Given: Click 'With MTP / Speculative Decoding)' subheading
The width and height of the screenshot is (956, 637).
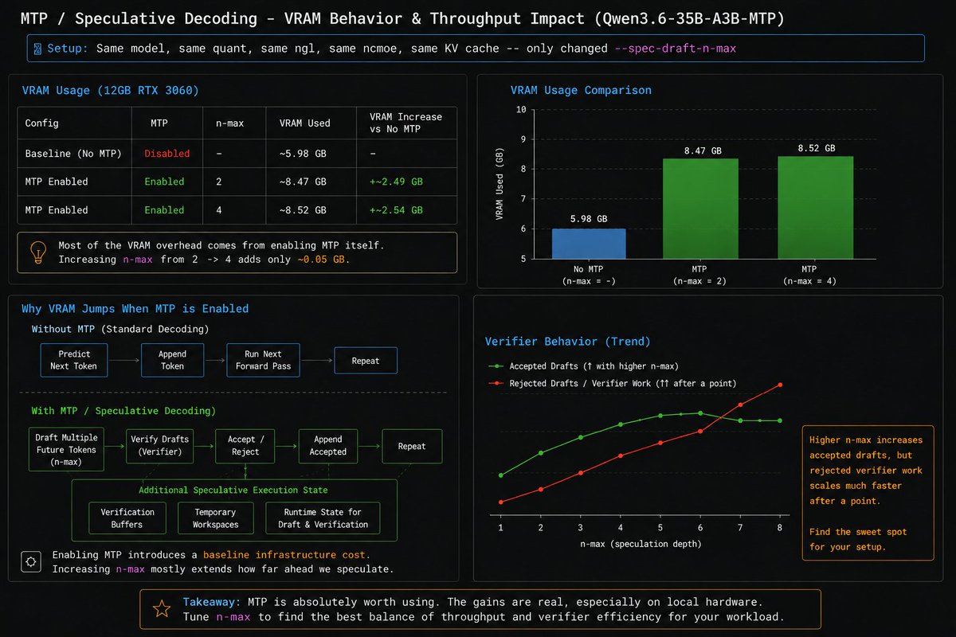Looking at the screenshot, I should (124, 411).
